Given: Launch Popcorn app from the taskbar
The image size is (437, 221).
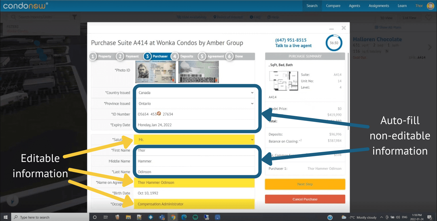Looking at the screenshot, I should pos(117,217).
